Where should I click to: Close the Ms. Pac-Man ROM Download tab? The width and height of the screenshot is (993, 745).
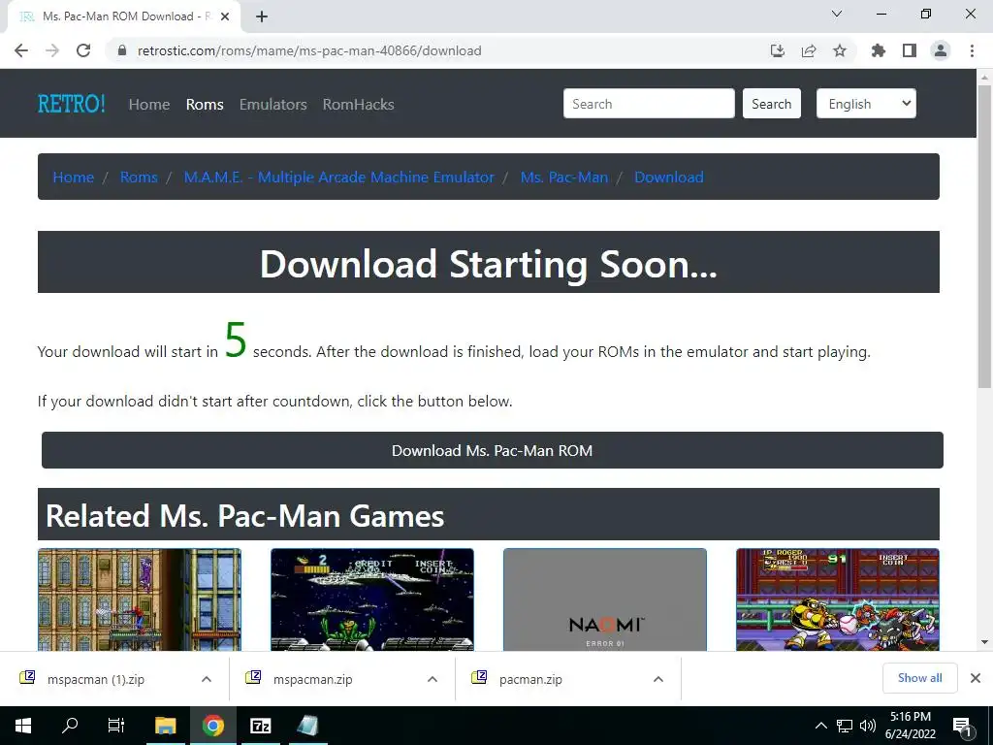coord(225,16)
